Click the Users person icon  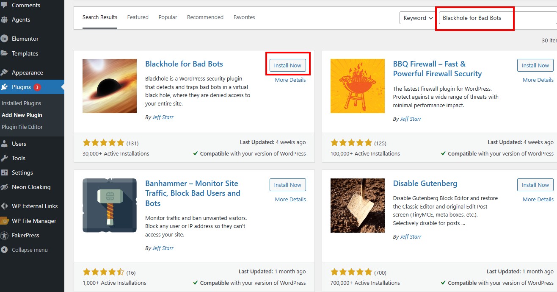click(4, 144)
